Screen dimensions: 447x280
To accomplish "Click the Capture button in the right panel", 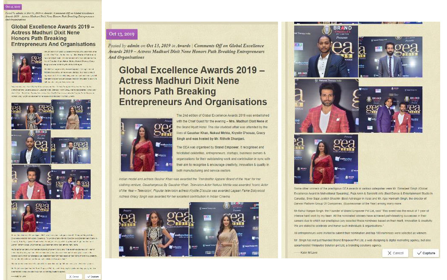I will 426,253.
